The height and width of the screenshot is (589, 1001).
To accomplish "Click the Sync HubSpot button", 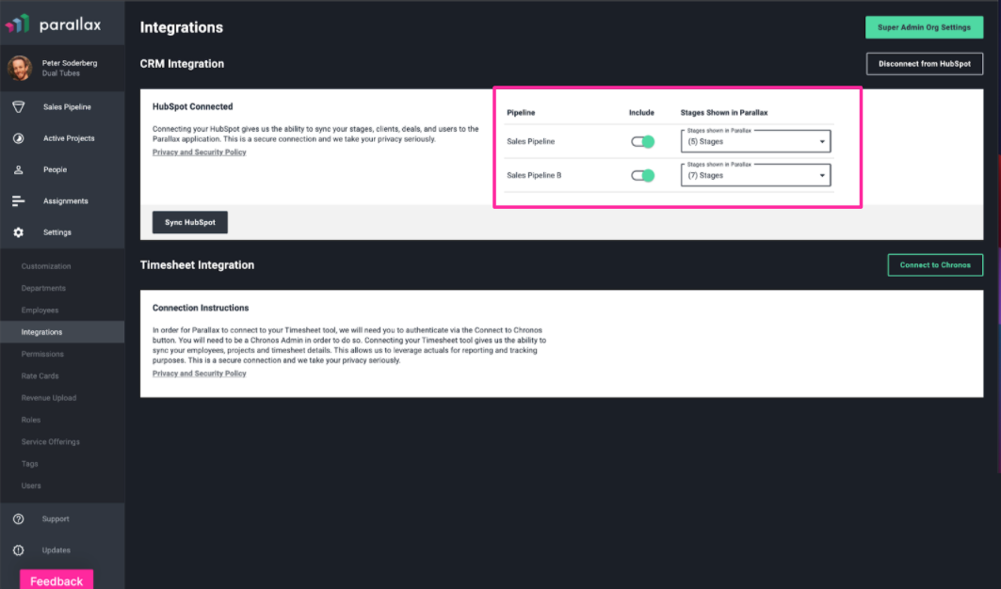I will tap(189, 222).
